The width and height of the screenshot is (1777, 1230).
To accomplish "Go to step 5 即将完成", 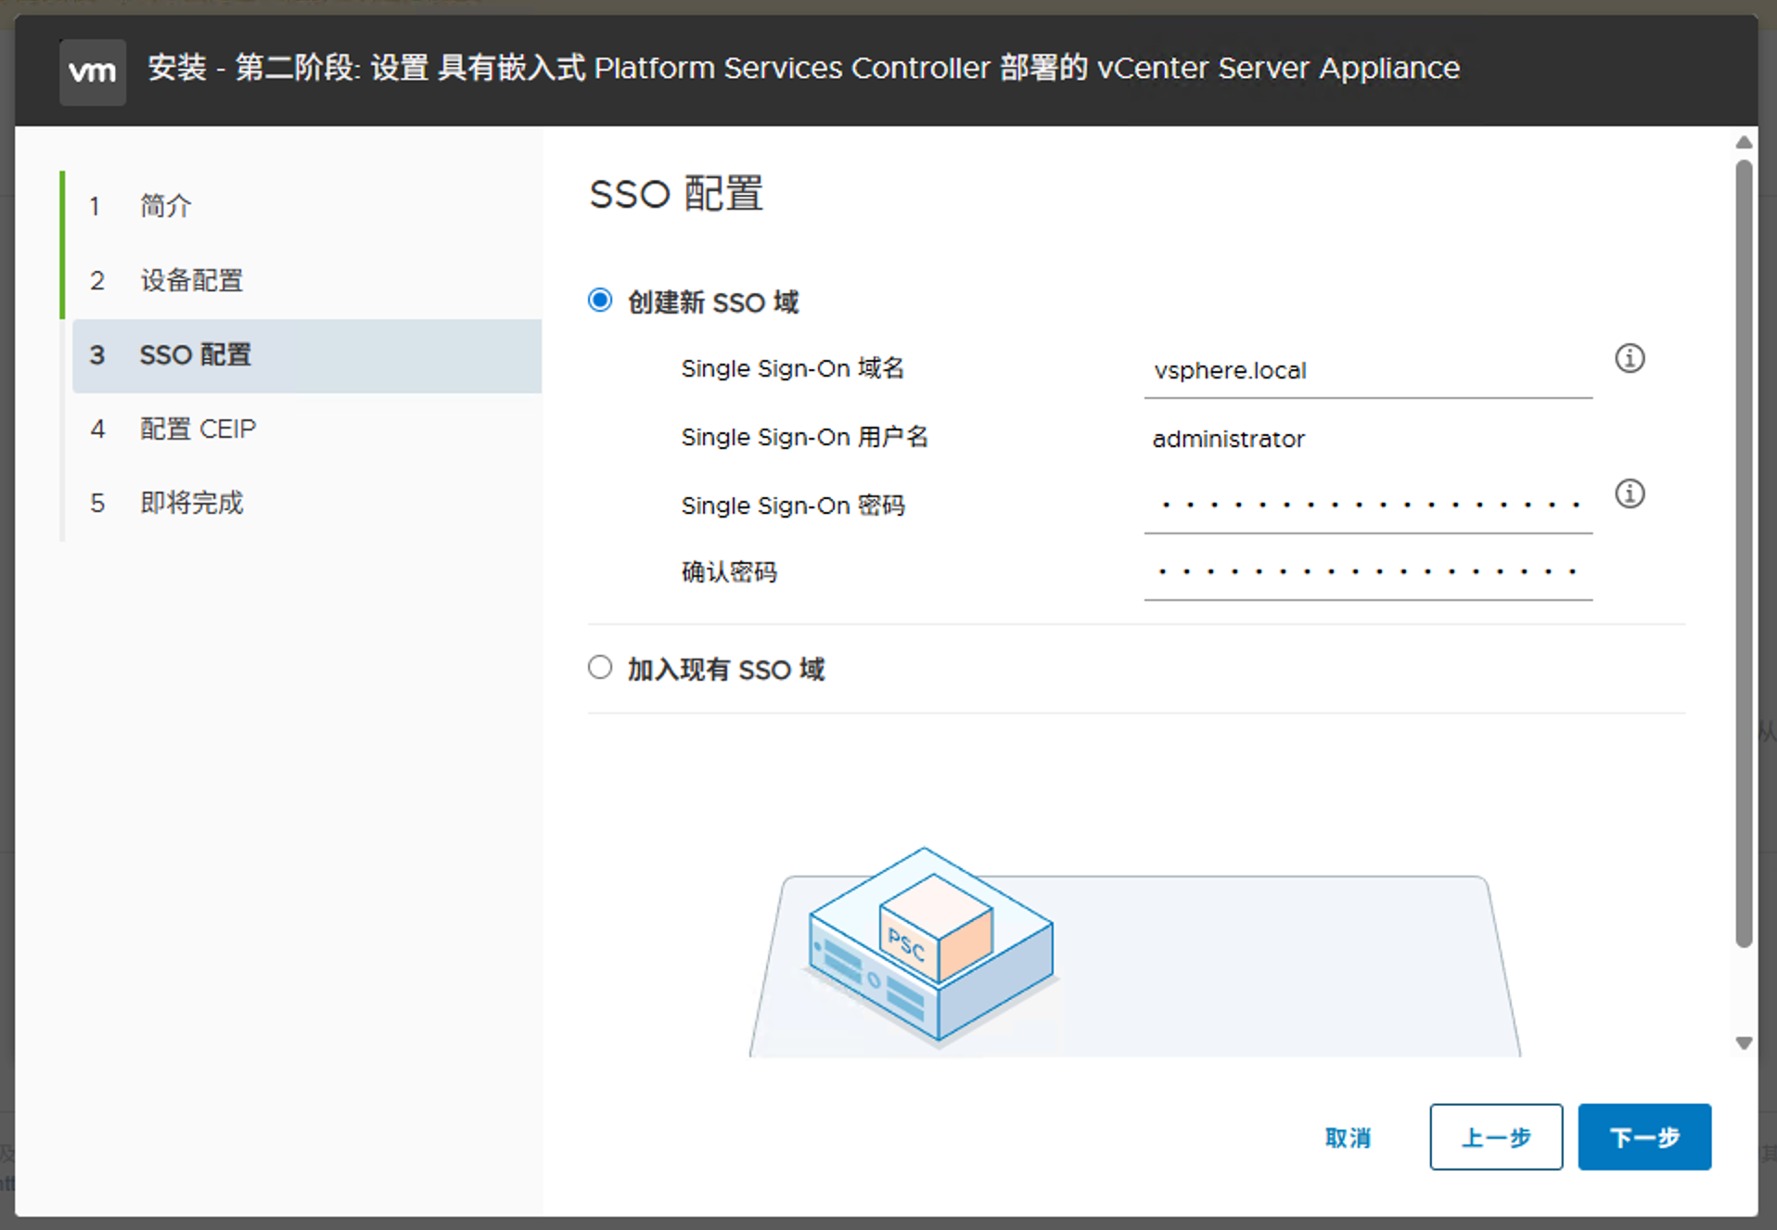I will pyautogui.click(x=307, y=503).
